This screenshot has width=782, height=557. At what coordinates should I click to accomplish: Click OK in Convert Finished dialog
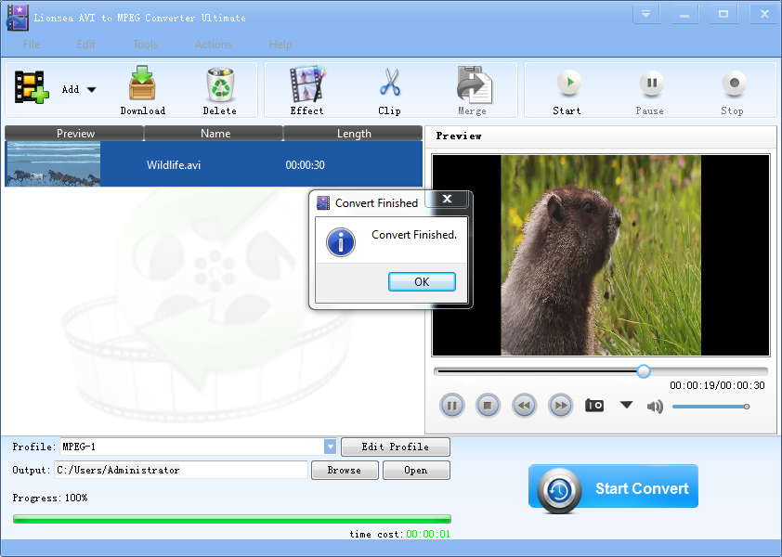(x=422, y=281)
